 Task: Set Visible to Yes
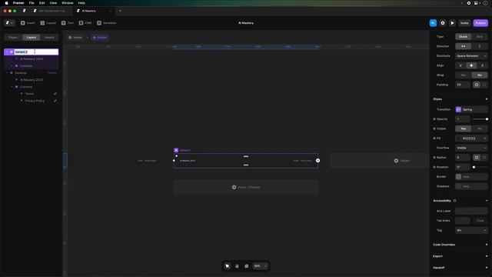click(463, 128)
